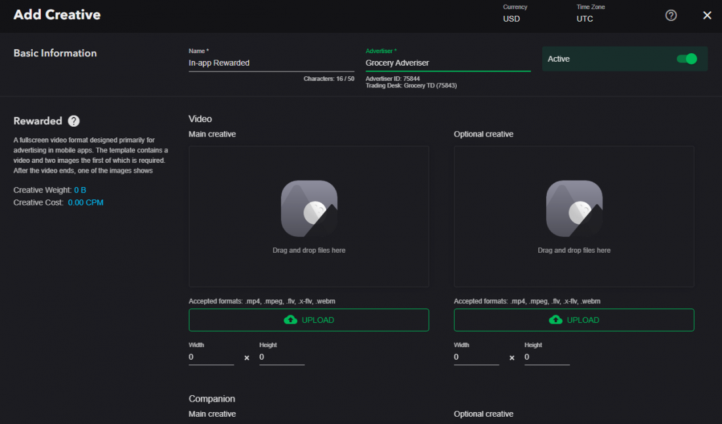Click the Main creative video image placeholder
This screenshot has height=424, width=722.
pyautogui.click(x=309, y=209)
